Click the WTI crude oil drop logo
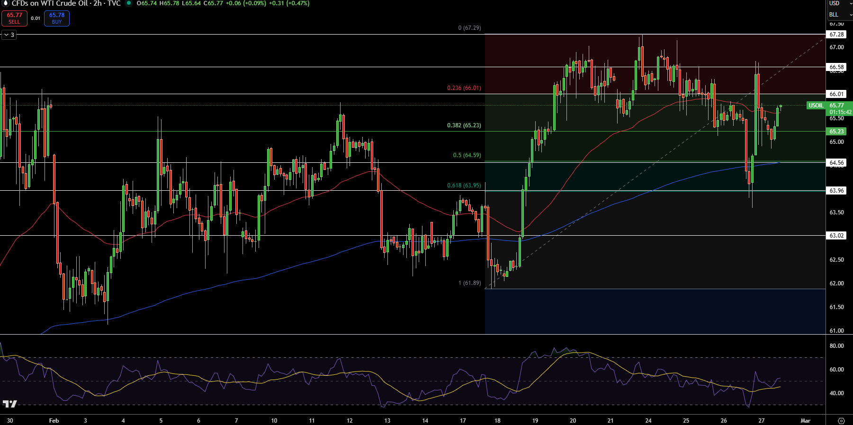This screenshot has height=425, width=853. (6, 3)
